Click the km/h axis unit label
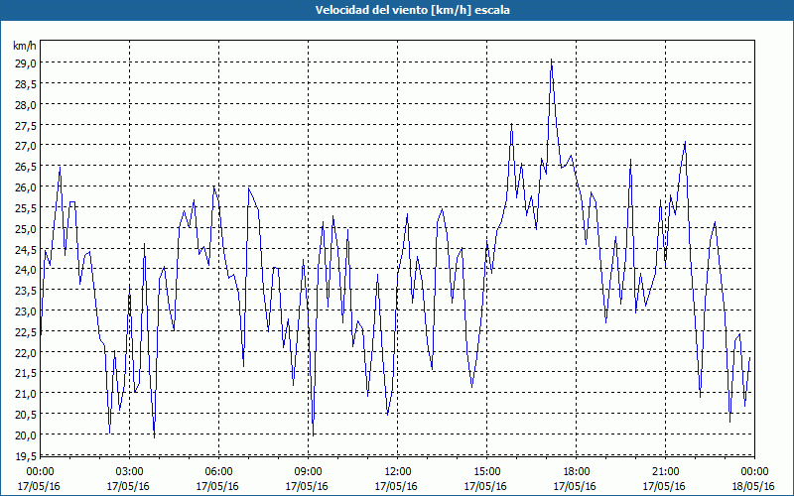The image size is (794, 496). [x=25, y=46]
